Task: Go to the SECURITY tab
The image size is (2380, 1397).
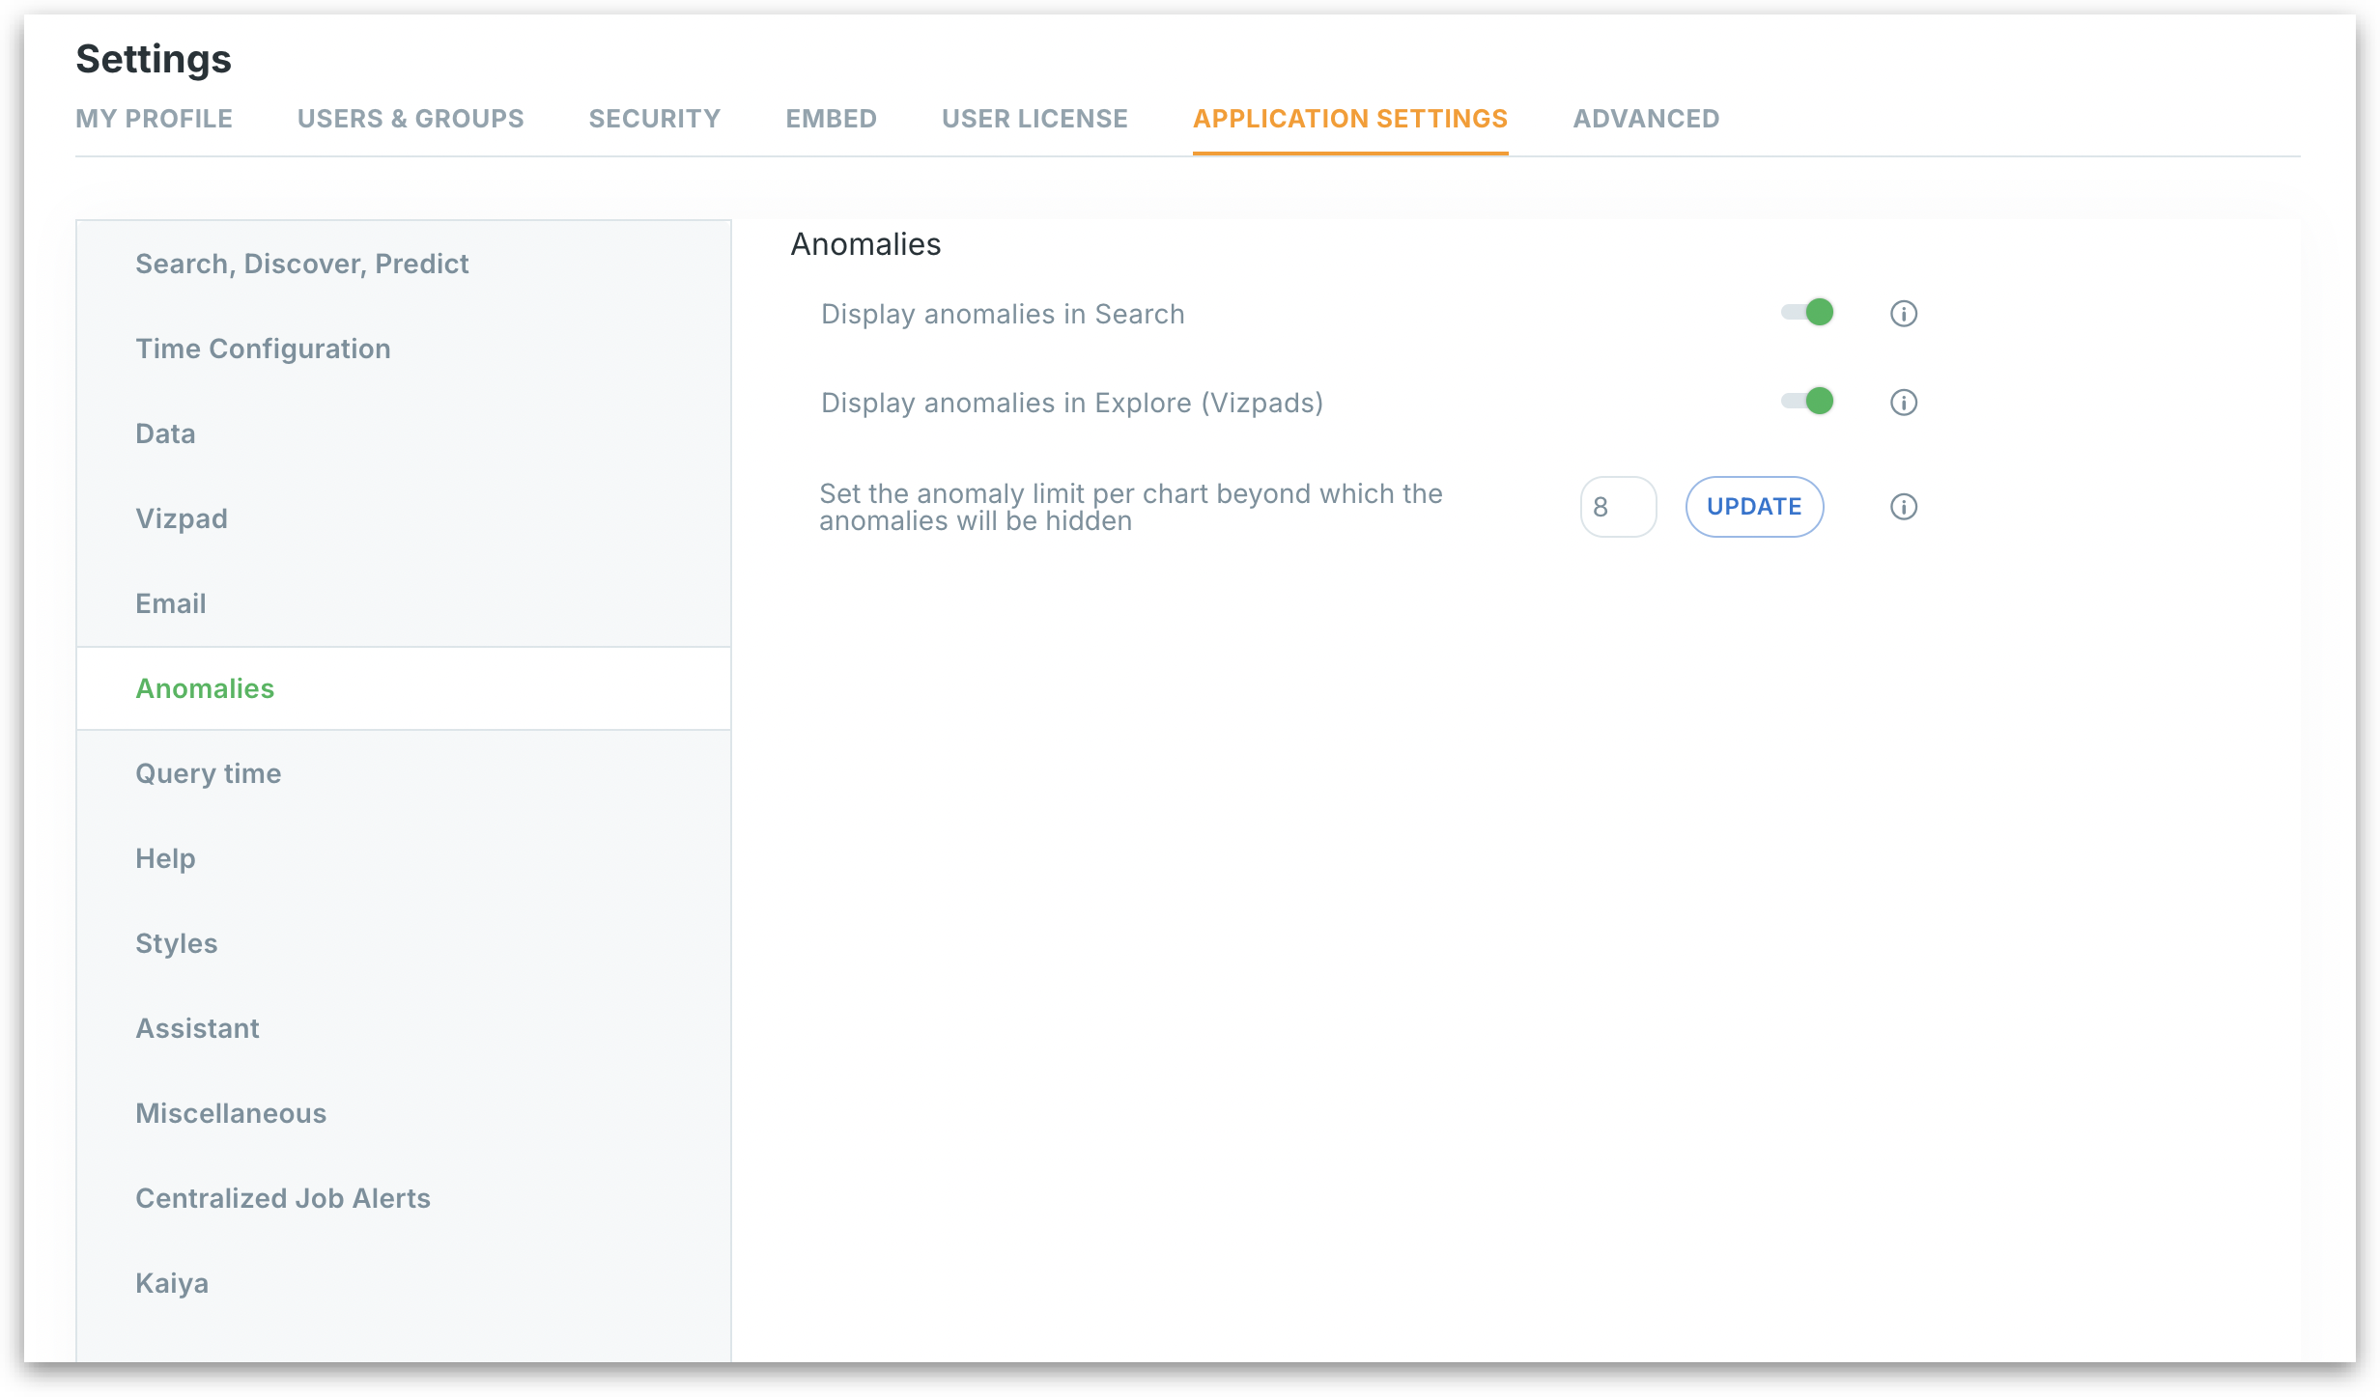Action: click(655, 119)
